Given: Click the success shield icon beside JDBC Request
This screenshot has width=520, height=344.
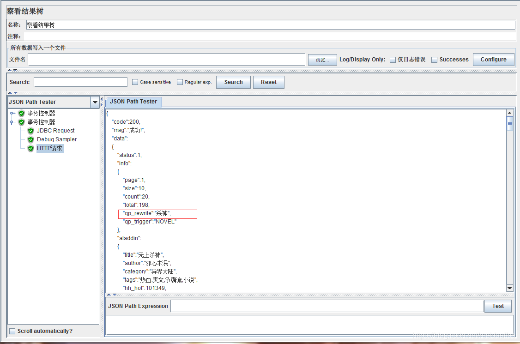Looking at the screenshot, I should [31, 131].
